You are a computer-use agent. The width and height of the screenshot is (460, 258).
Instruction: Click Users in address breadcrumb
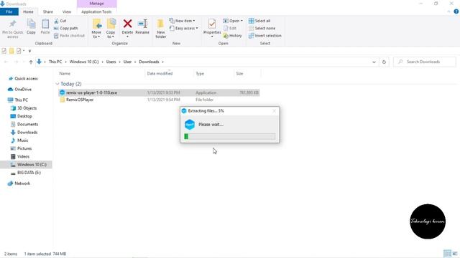tap(111, 62)
